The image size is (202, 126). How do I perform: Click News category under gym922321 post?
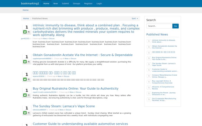coord(45,39)
